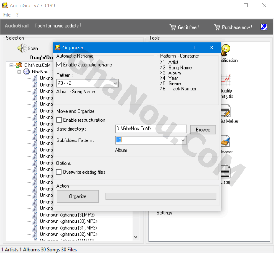This screenshot has width=274, height=253.
Task: Open the Playlist Maker tool icon
Action: click(x=226, y=111)
